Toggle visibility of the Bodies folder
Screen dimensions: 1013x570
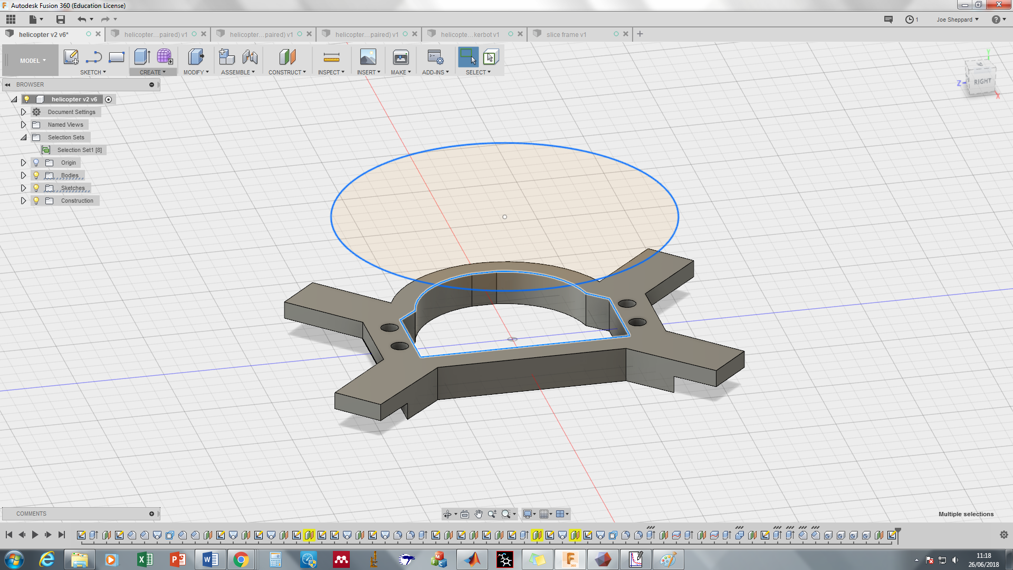pyautogui.click(x=35, y=175)
